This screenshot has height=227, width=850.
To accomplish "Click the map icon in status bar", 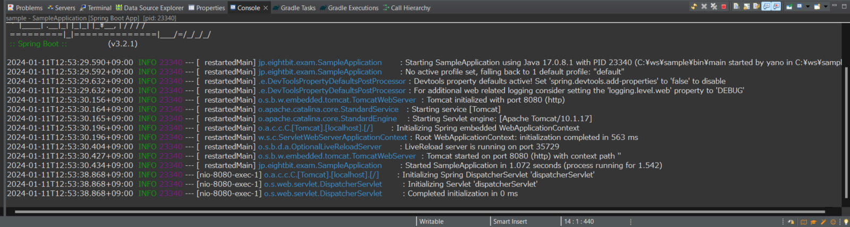I will coord(804,222).
